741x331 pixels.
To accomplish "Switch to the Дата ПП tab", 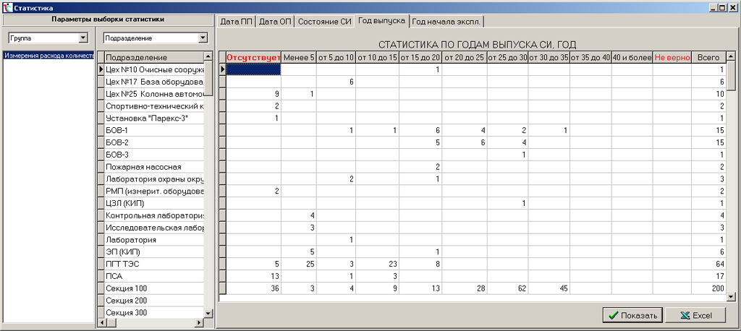I will pyautogui.click(x=236, y=21).
